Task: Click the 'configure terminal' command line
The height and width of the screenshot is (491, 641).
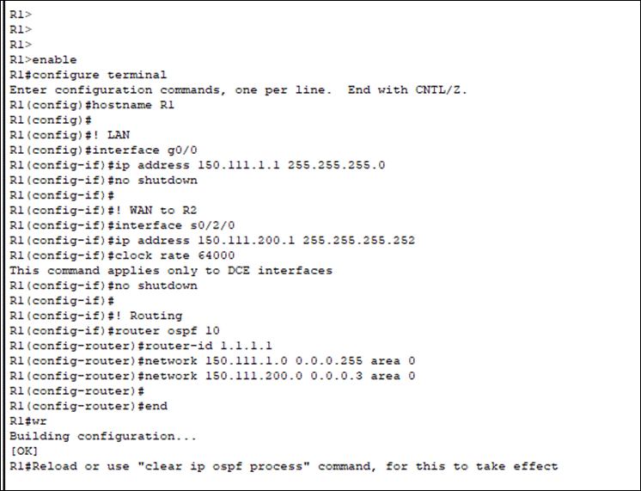Action: coord(88,75)
